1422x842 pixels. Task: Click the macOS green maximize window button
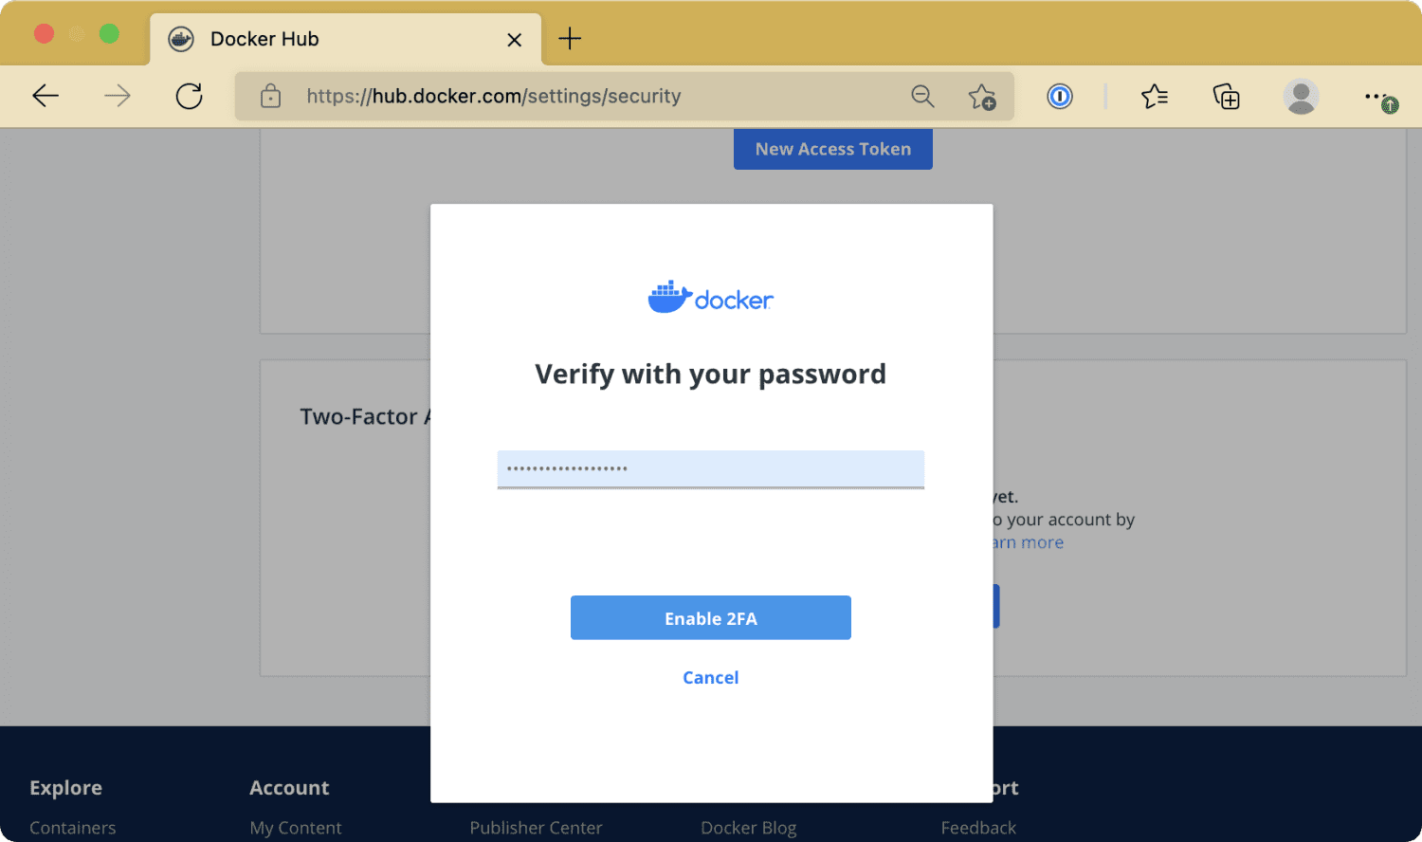(109, 34)
